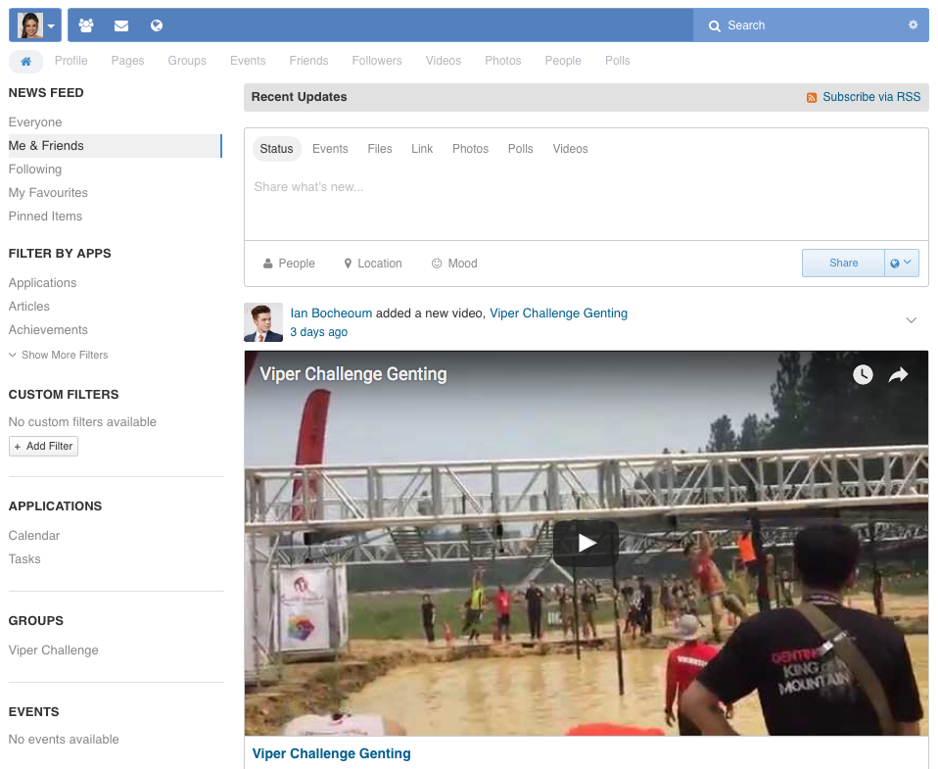Open Ian Bocheoum's profile link

(x=331, y=313)
